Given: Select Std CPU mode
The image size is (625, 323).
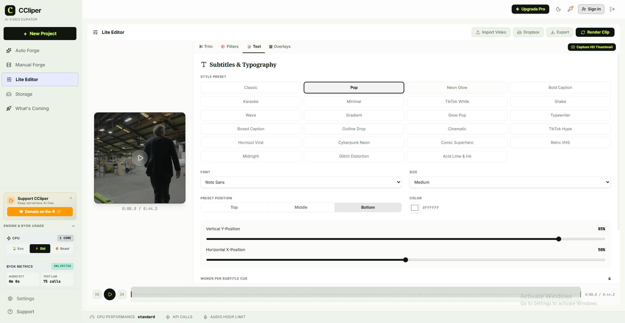Looking at the screenshot, I should [x=40, y=249].
